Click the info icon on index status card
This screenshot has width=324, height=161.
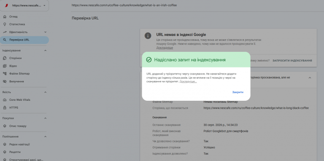tap(148, 35)
